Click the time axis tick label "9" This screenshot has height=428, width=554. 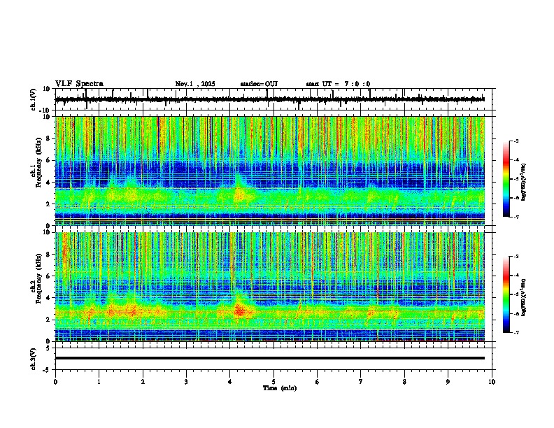click(x=448, y=382)
